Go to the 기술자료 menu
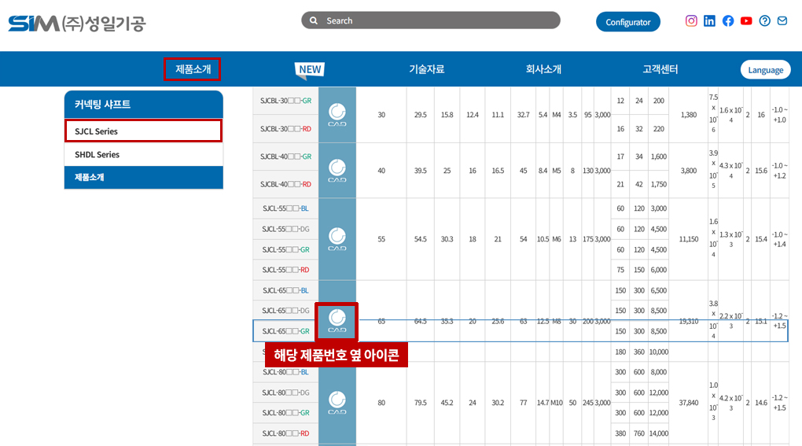 426,69
